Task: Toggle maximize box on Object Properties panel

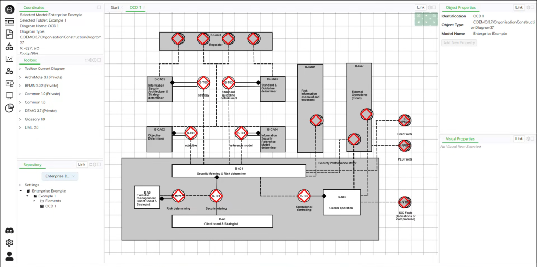Action: coord(531,8)
